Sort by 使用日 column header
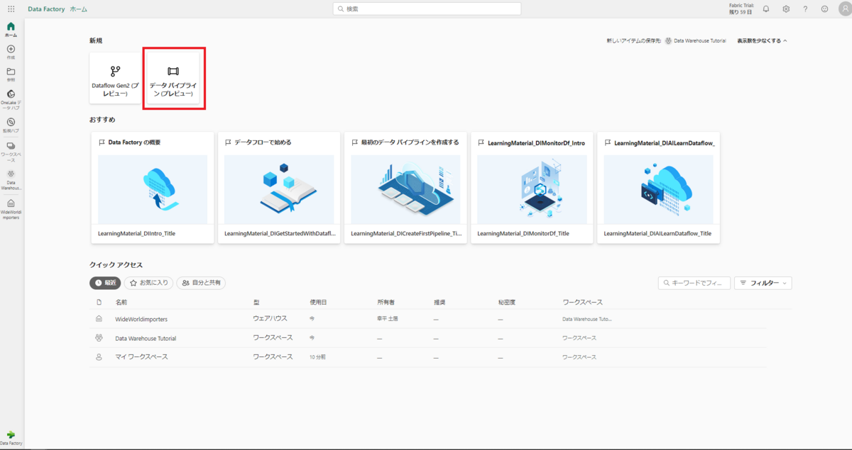Image resolution: width=852 pixels, height=450 pixels. (317, 302)
